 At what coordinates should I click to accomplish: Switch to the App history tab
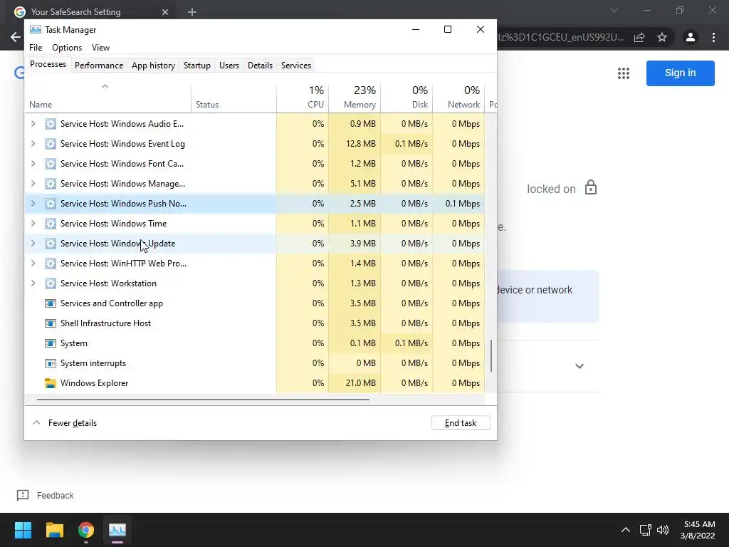154,66
